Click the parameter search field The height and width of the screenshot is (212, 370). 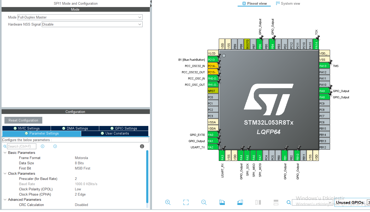click(x=21, y=146)
